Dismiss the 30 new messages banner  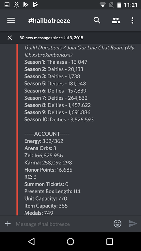(10, 38)
